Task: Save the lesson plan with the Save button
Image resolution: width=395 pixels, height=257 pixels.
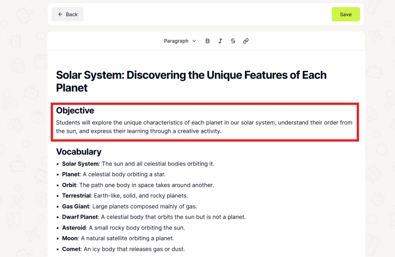Action: click(x=345, y=14)
